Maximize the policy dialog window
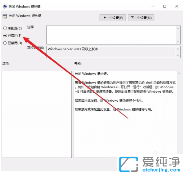The image size is (183, 174). (165, 6)
